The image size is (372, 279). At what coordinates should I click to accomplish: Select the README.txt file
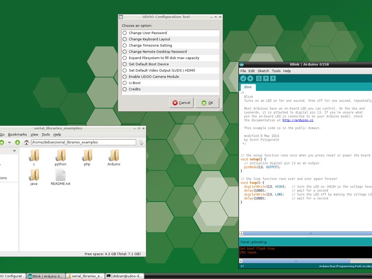point(60,177)
